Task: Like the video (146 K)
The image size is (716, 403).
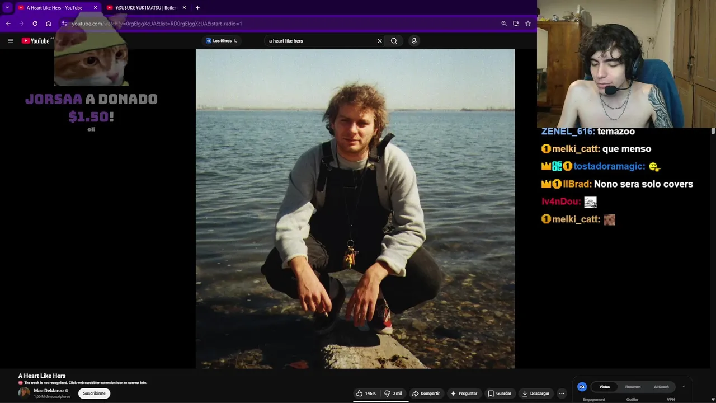Action: click(x=366, y=393)
